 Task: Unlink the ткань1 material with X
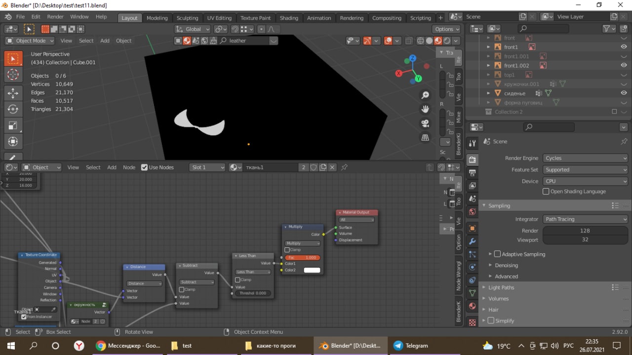(332, 167)
